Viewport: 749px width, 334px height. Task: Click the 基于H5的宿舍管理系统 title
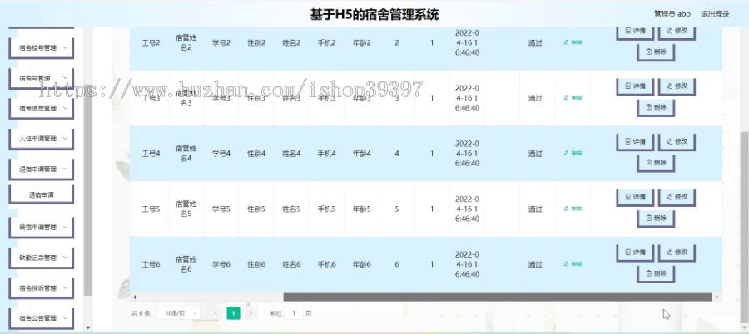tap(374, 14)
